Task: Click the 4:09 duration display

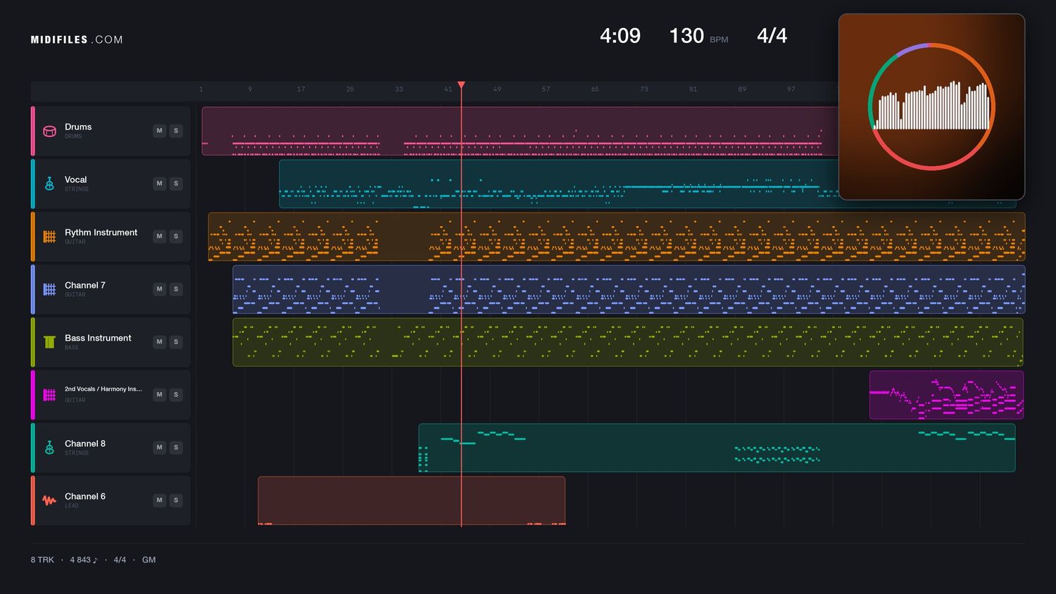Action: pos(620,36)
